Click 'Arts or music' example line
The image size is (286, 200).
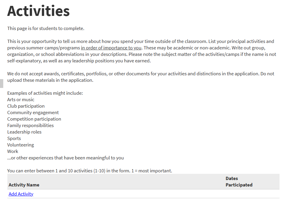(21, 100)
